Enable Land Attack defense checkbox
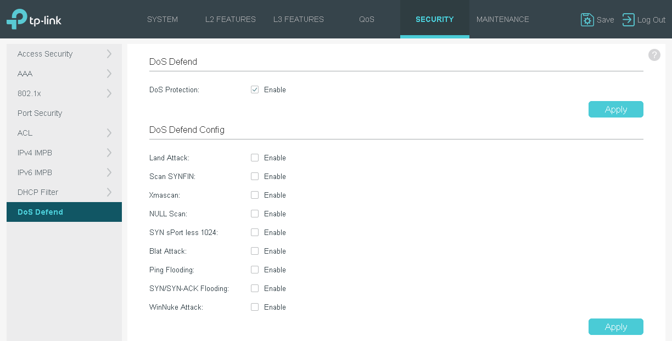Screen dimensions: 672x341 (x=255, y=158)
